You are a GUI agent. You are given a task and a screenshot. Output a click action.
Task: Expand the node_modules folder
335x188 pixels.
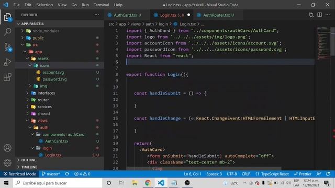point(23,31)
